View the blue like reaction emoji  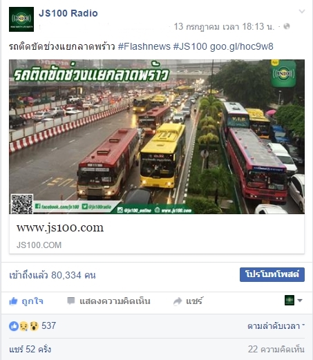pos(14,326)
